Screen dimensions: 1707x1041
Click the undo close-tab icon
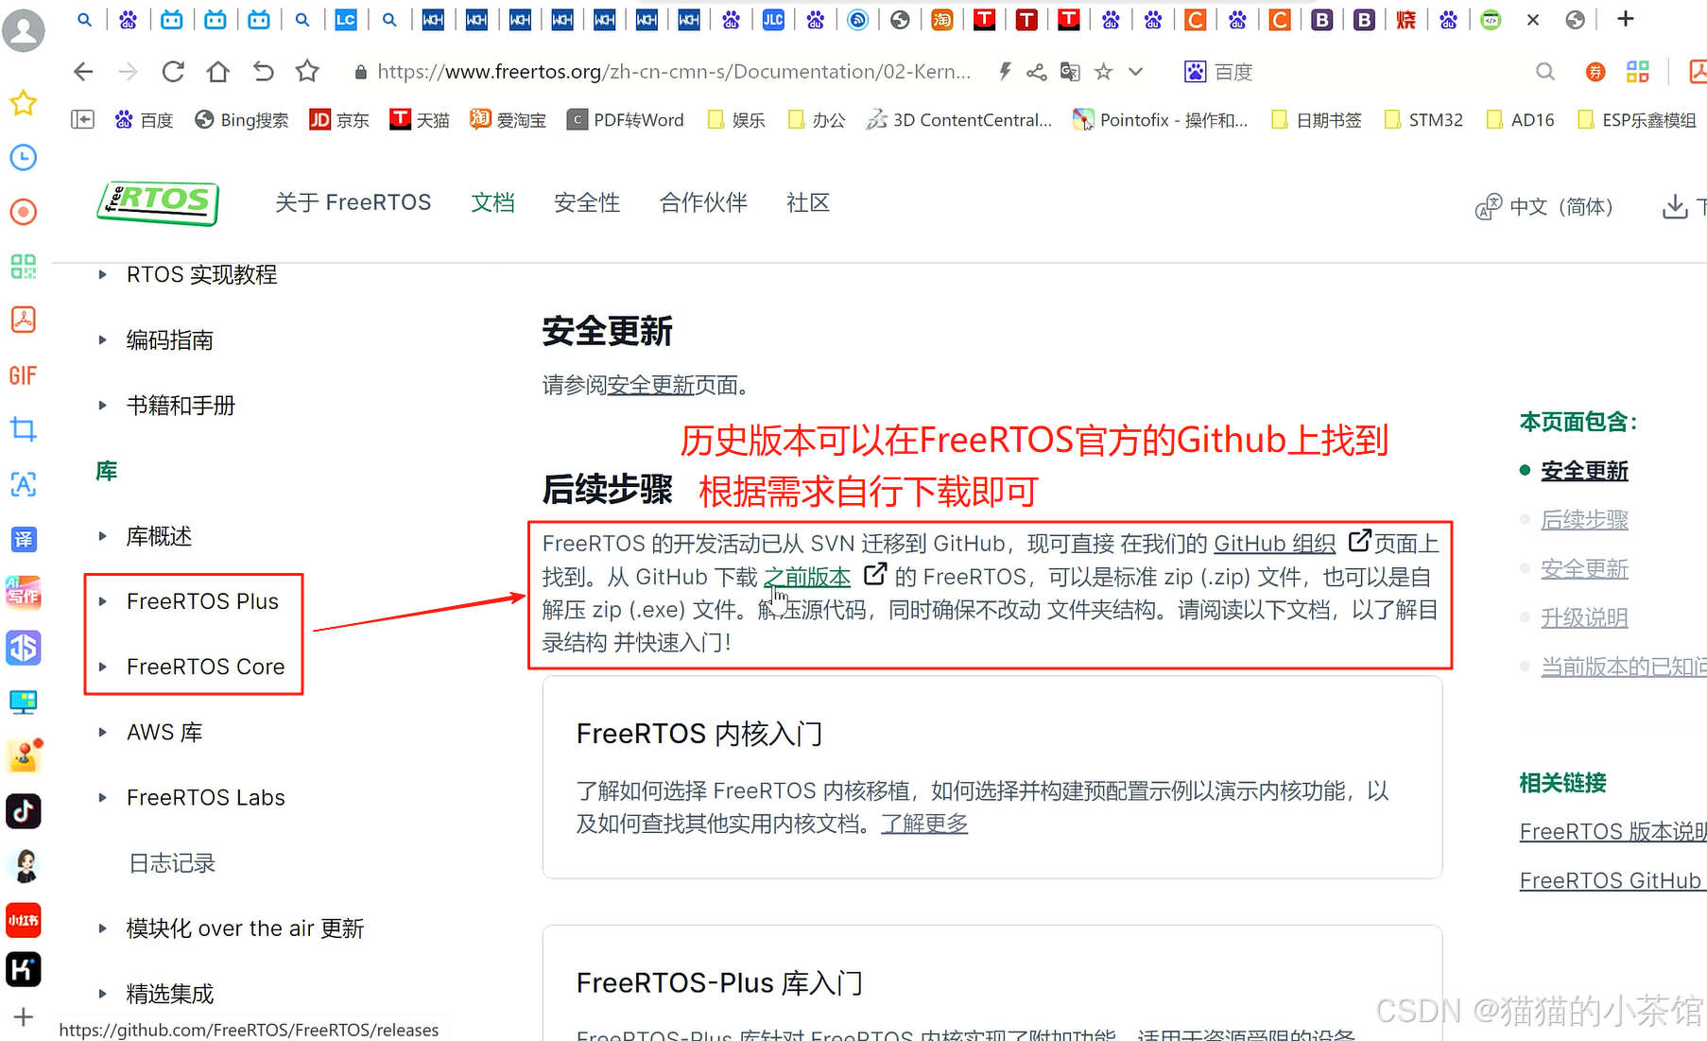[264, 72]
